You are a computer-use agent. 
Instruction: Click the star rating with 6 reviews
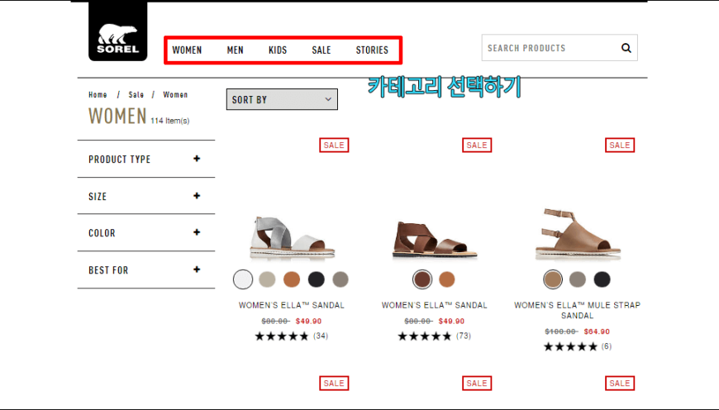[x=570, y=346]
